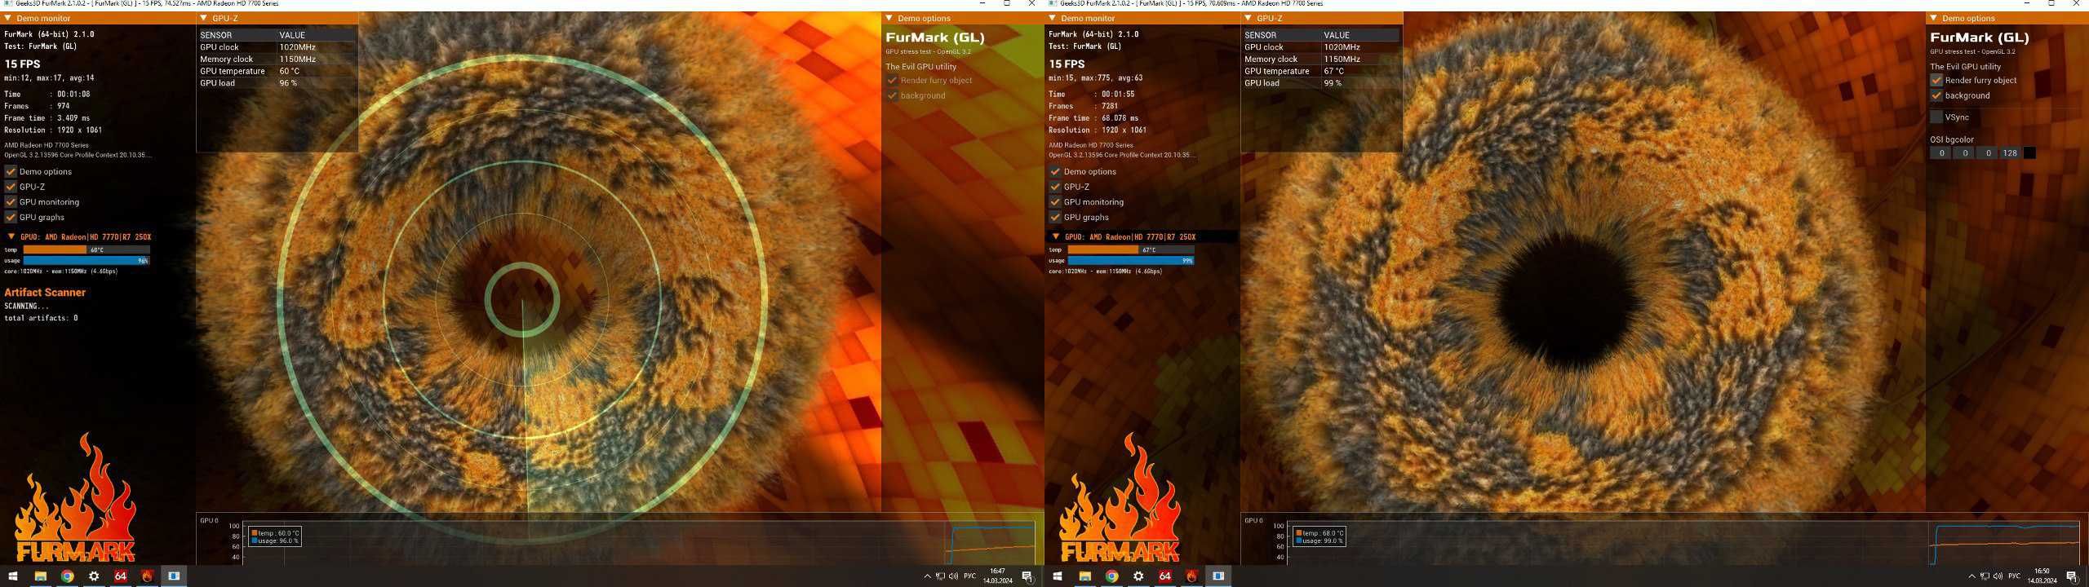This screenshot has width=2089, height=587.
Task: Click the VALUE column header in right GPU-Z
Action: tap(1337, 35)
